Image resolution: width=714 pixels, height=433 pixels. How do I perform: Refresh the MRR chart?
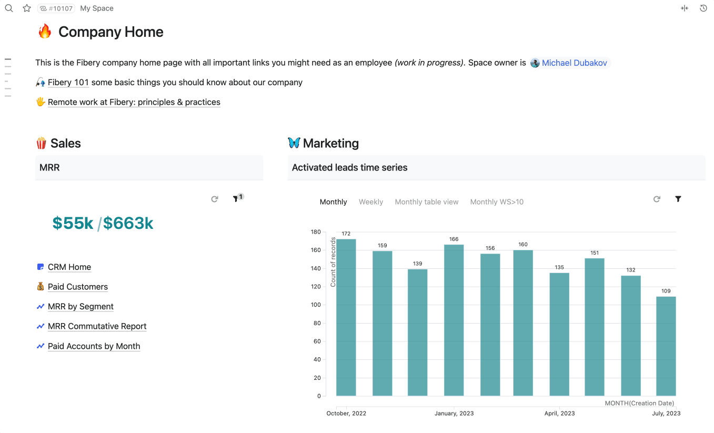[x=214, y=199]
